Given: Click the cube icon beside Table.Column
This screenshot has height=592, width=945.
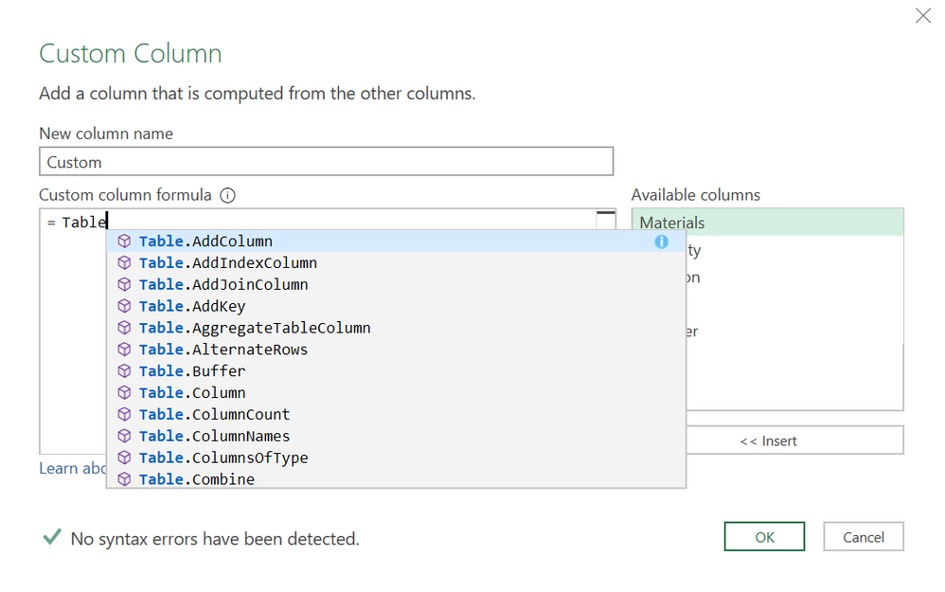Looking at the screenshot, I should 124,393.
